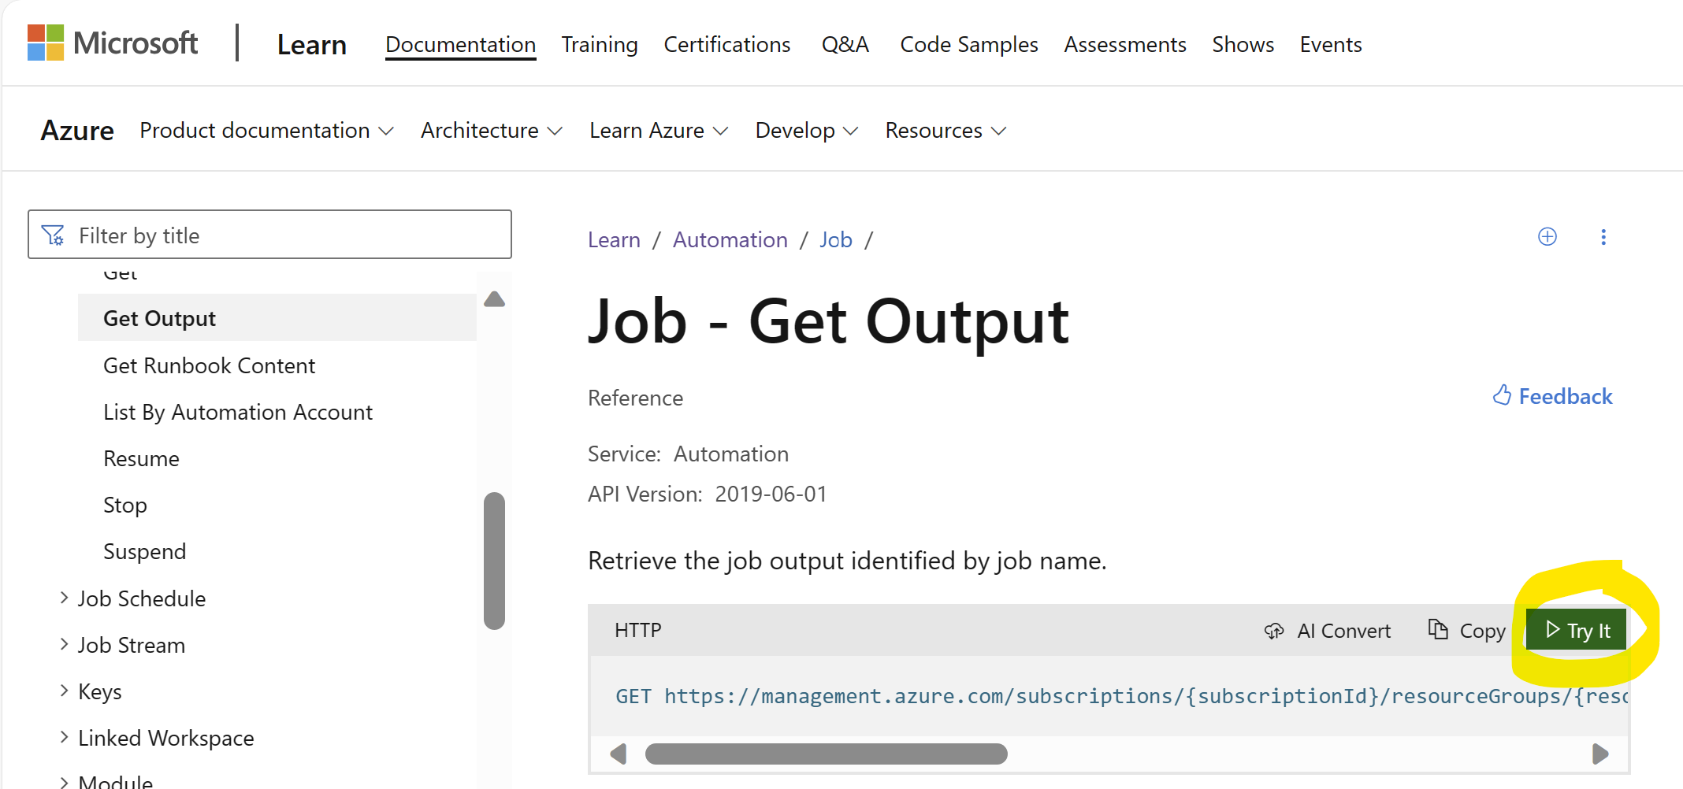Click the Feedback link
This screenshot has height=789, width=1683.
tap(1565, 396)
